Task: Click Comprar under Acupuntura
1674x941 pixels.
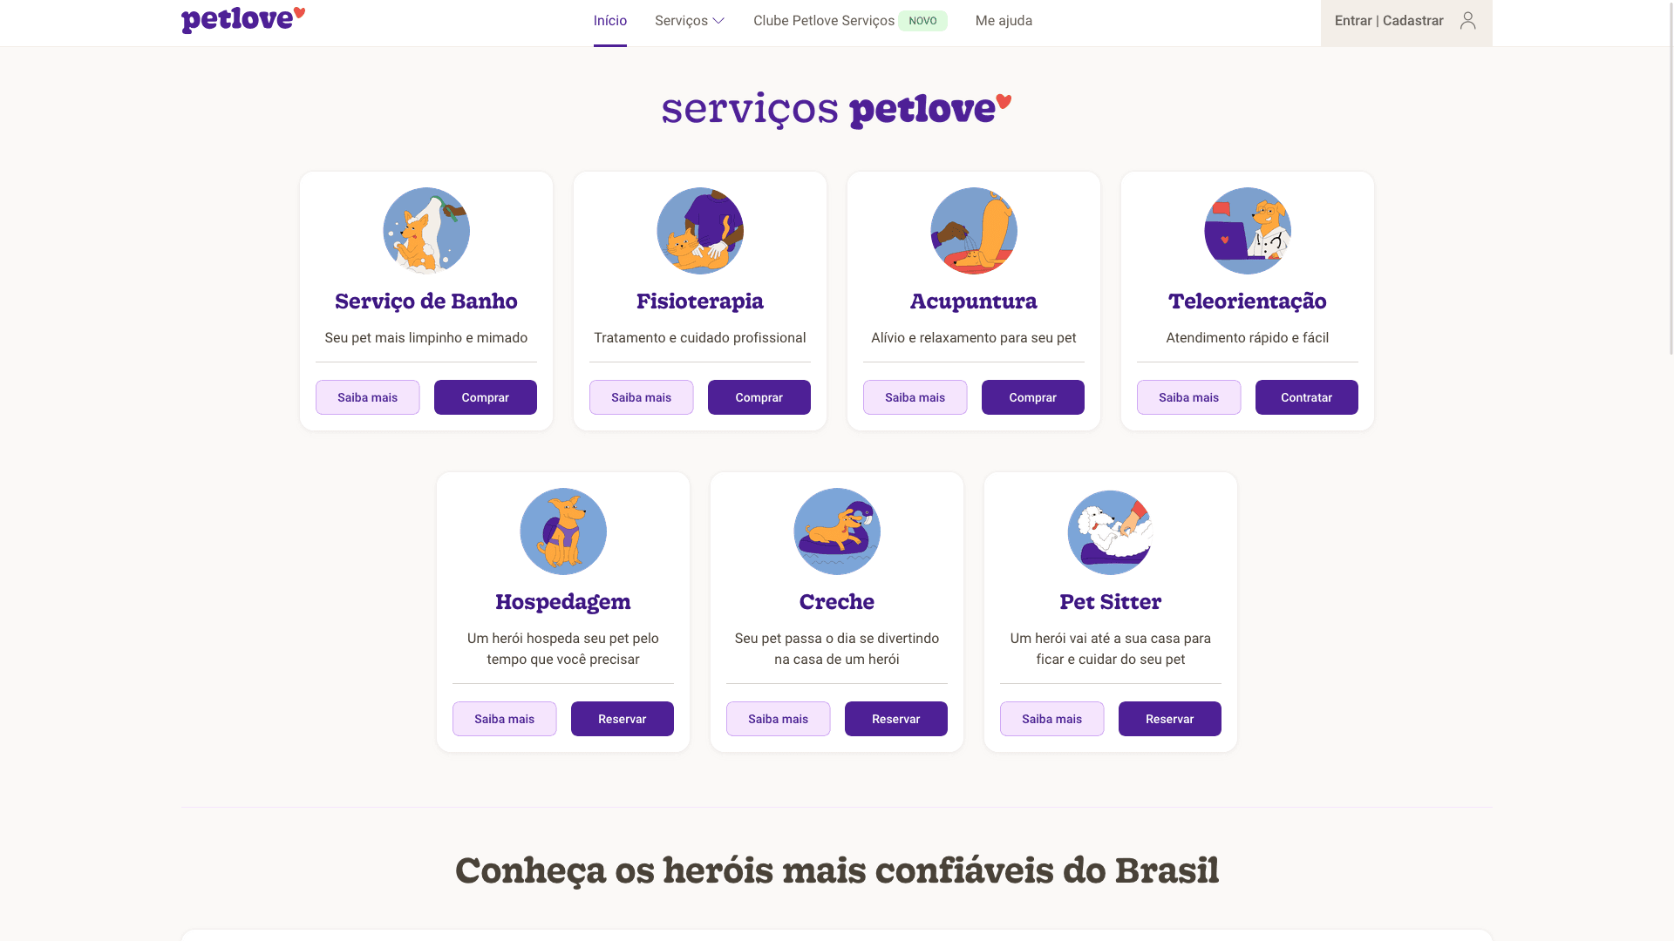Action: point(1032,396)
